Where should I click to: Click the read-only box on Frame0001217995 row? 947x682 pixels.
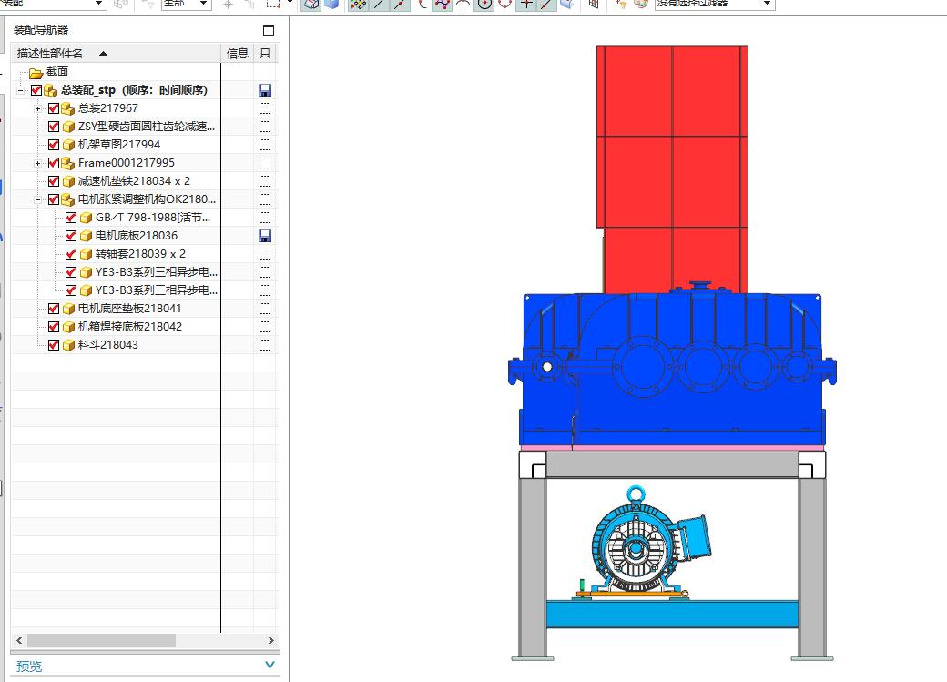(x=265, y=163)
